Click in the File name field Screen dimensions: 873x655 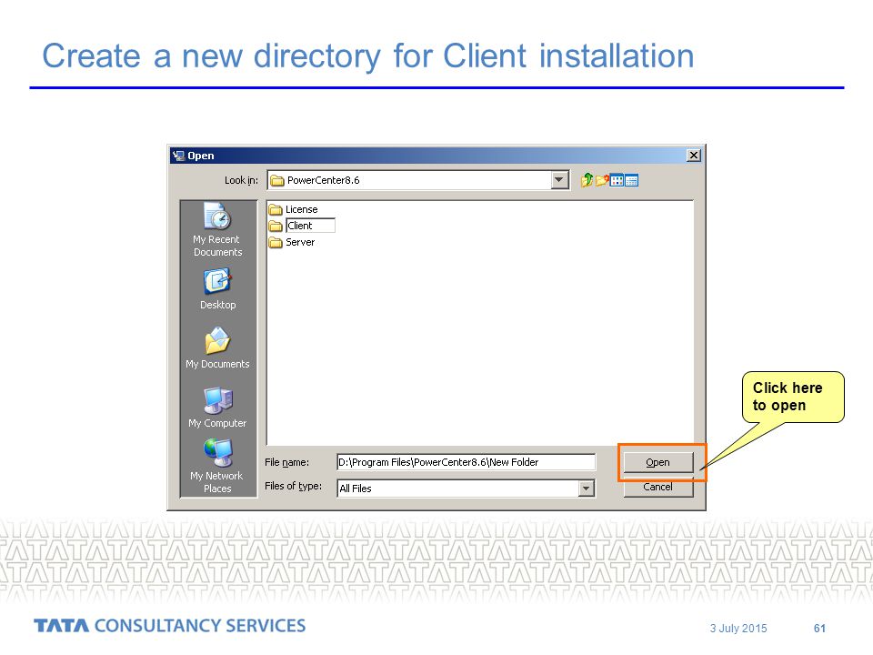coord(466,462)
